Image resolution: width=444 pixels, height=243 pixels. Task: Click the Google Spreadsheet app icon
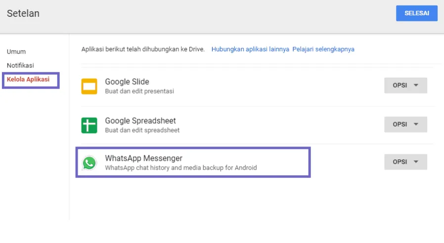click(x=89, y=125)
